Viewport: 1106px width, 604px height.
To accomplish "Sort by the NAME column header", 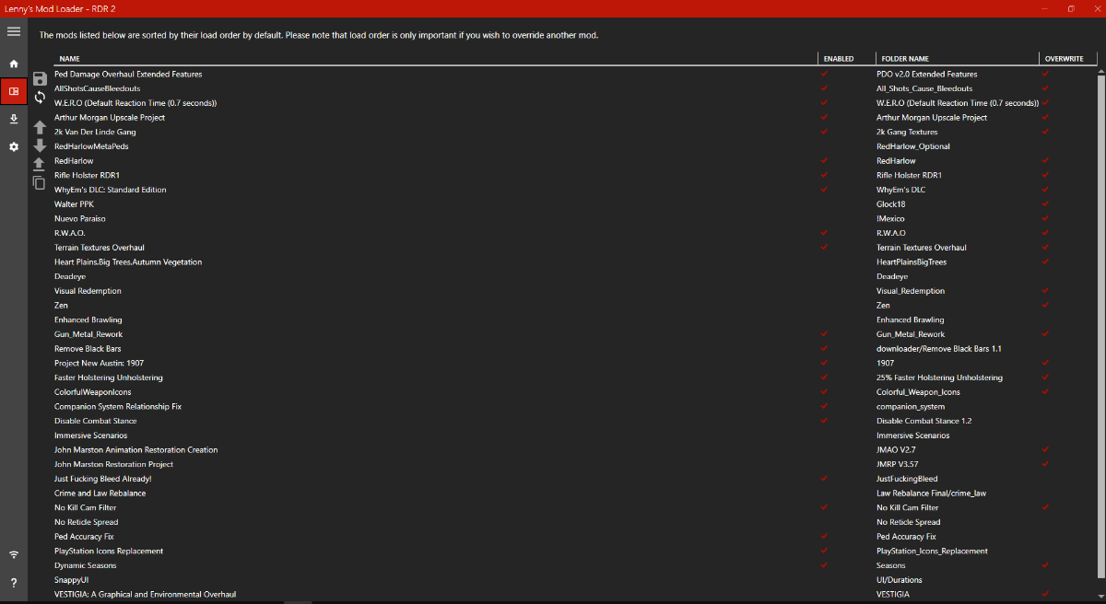I will [70, 59].
